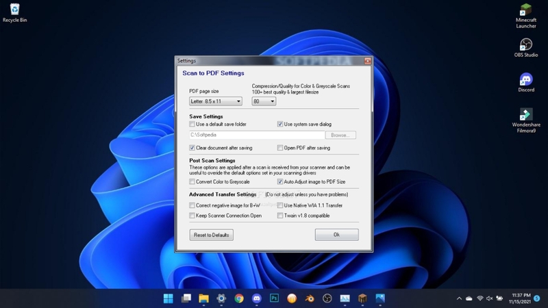Open the Wi-Fi network tray icon
Image resolution: width=548 pixels, height=308 pixels.
[480, 298]
